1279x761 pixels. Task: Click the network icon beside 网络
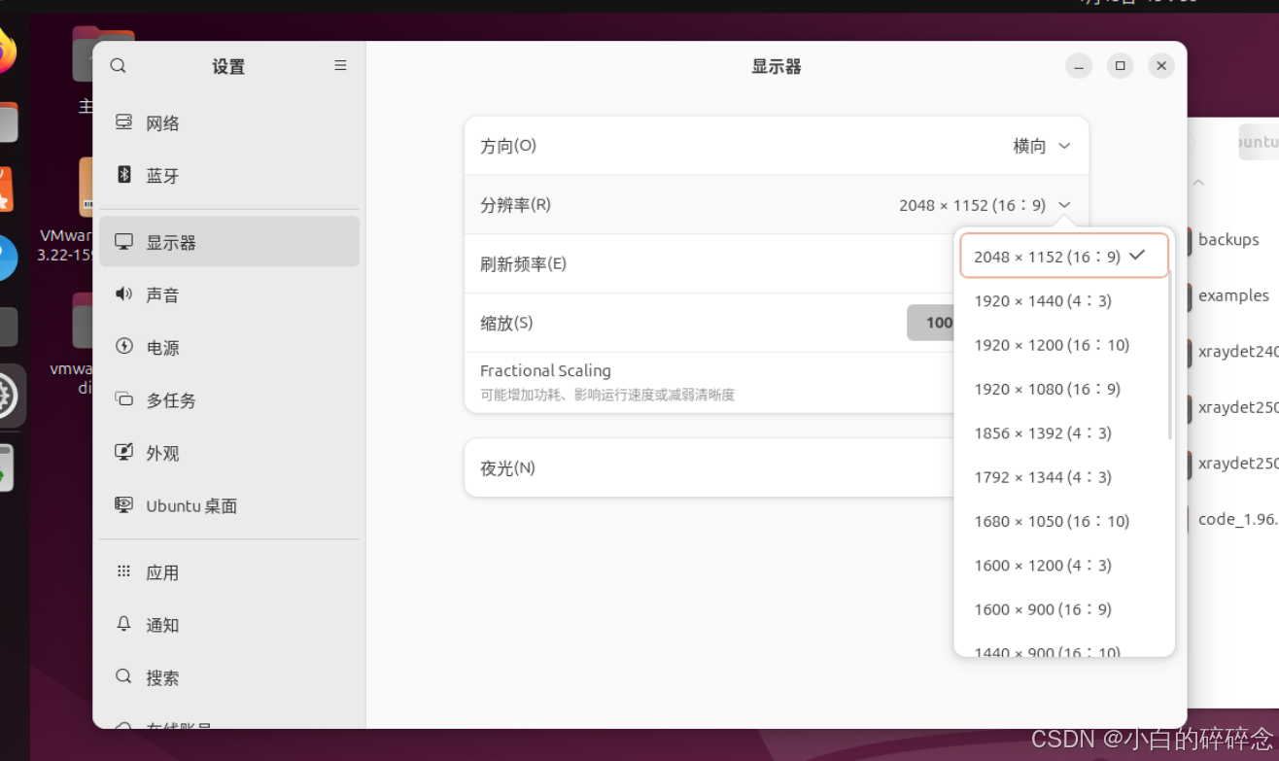point(123,121)
